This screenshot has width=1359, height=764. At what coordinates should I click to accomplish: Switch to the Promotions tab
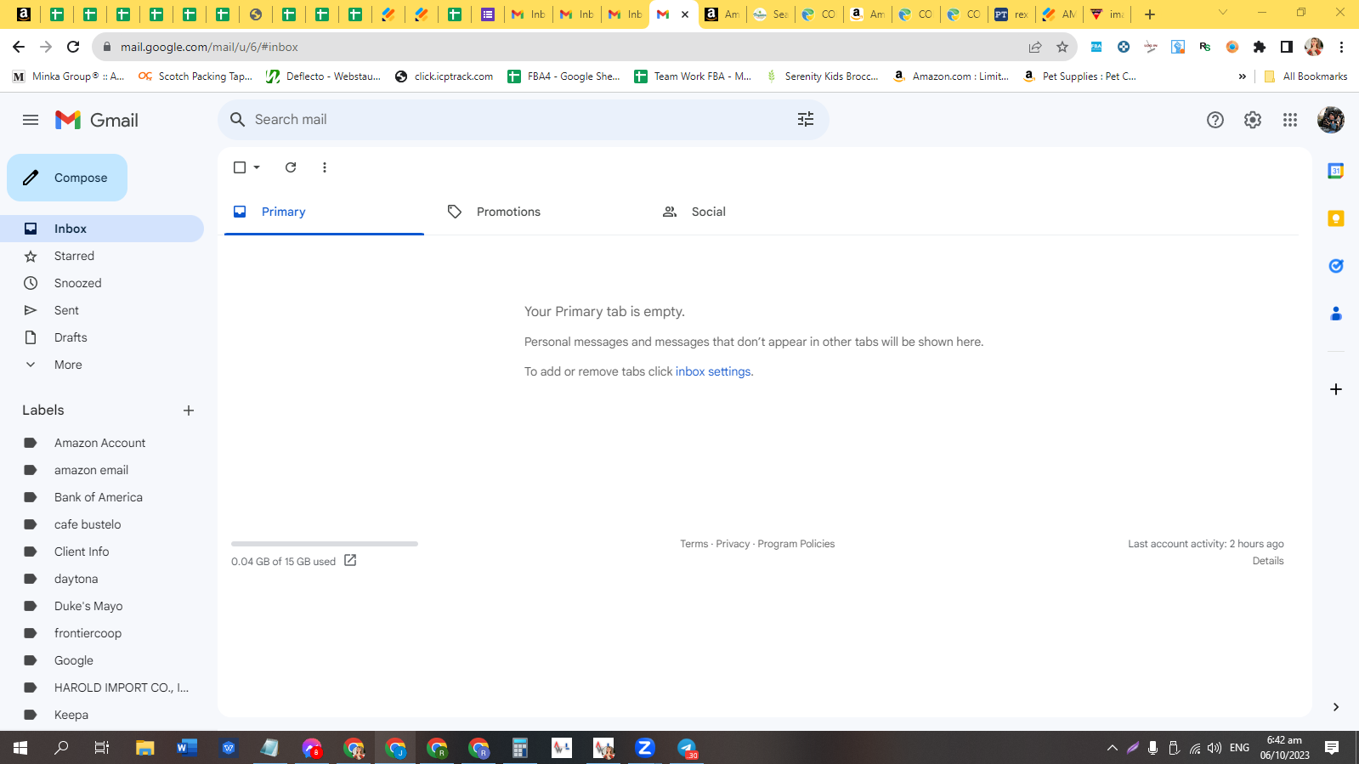tap(539, 212)
